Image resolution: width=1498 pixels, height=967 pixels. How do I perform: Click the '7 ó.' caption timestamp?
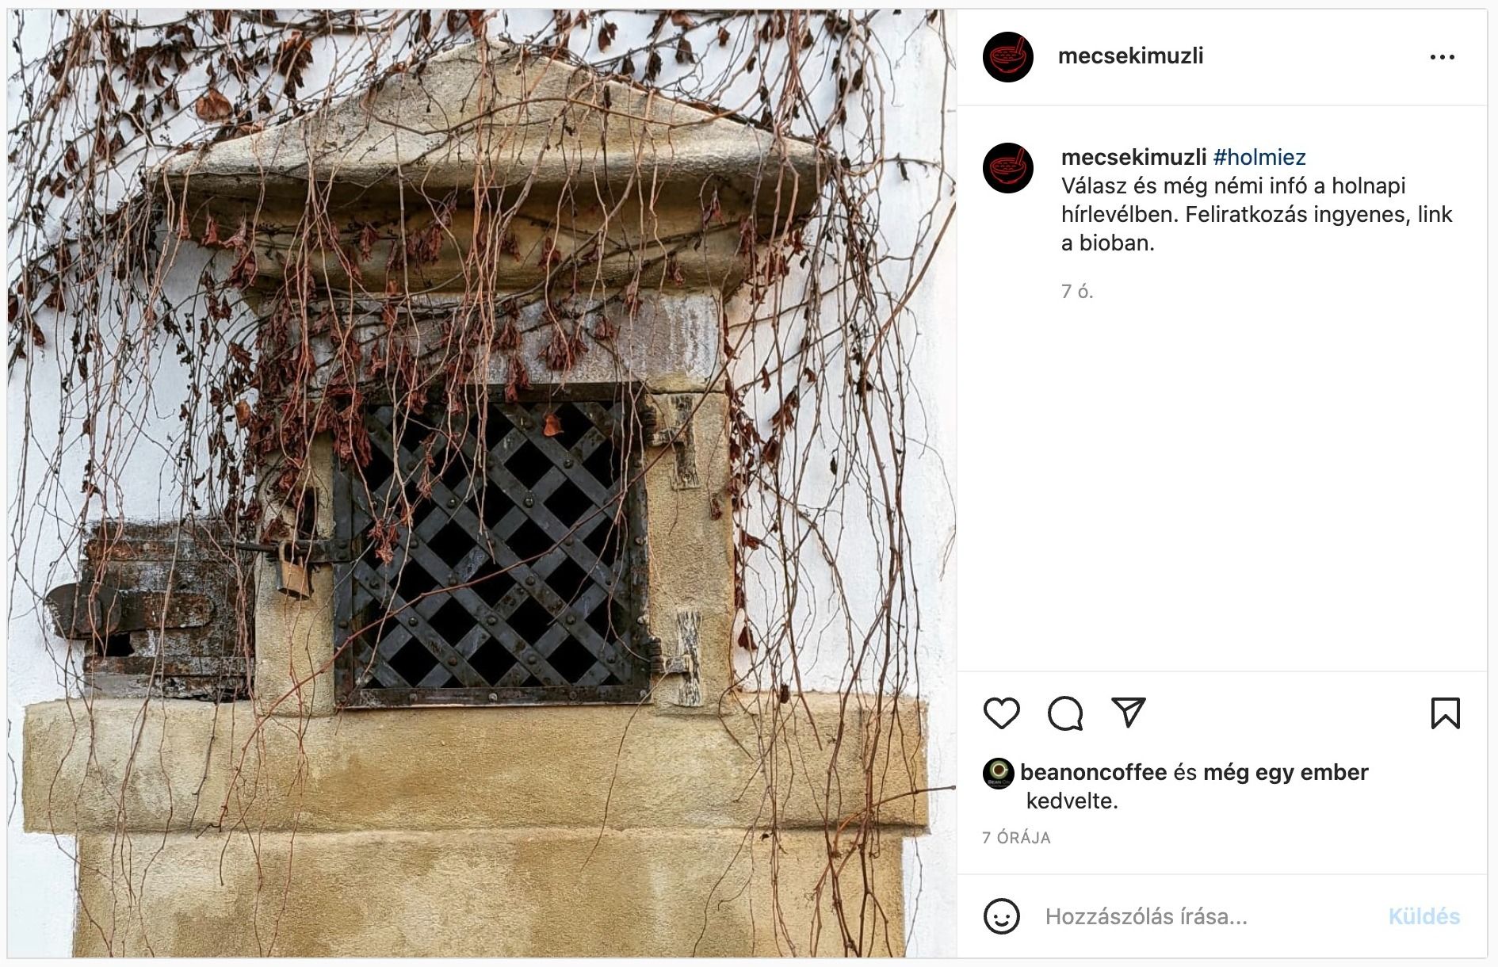tap(1077, 292)
